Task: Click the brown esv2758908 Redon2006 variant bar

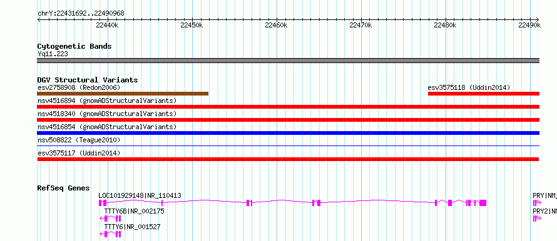Action: tap(123, 94)
